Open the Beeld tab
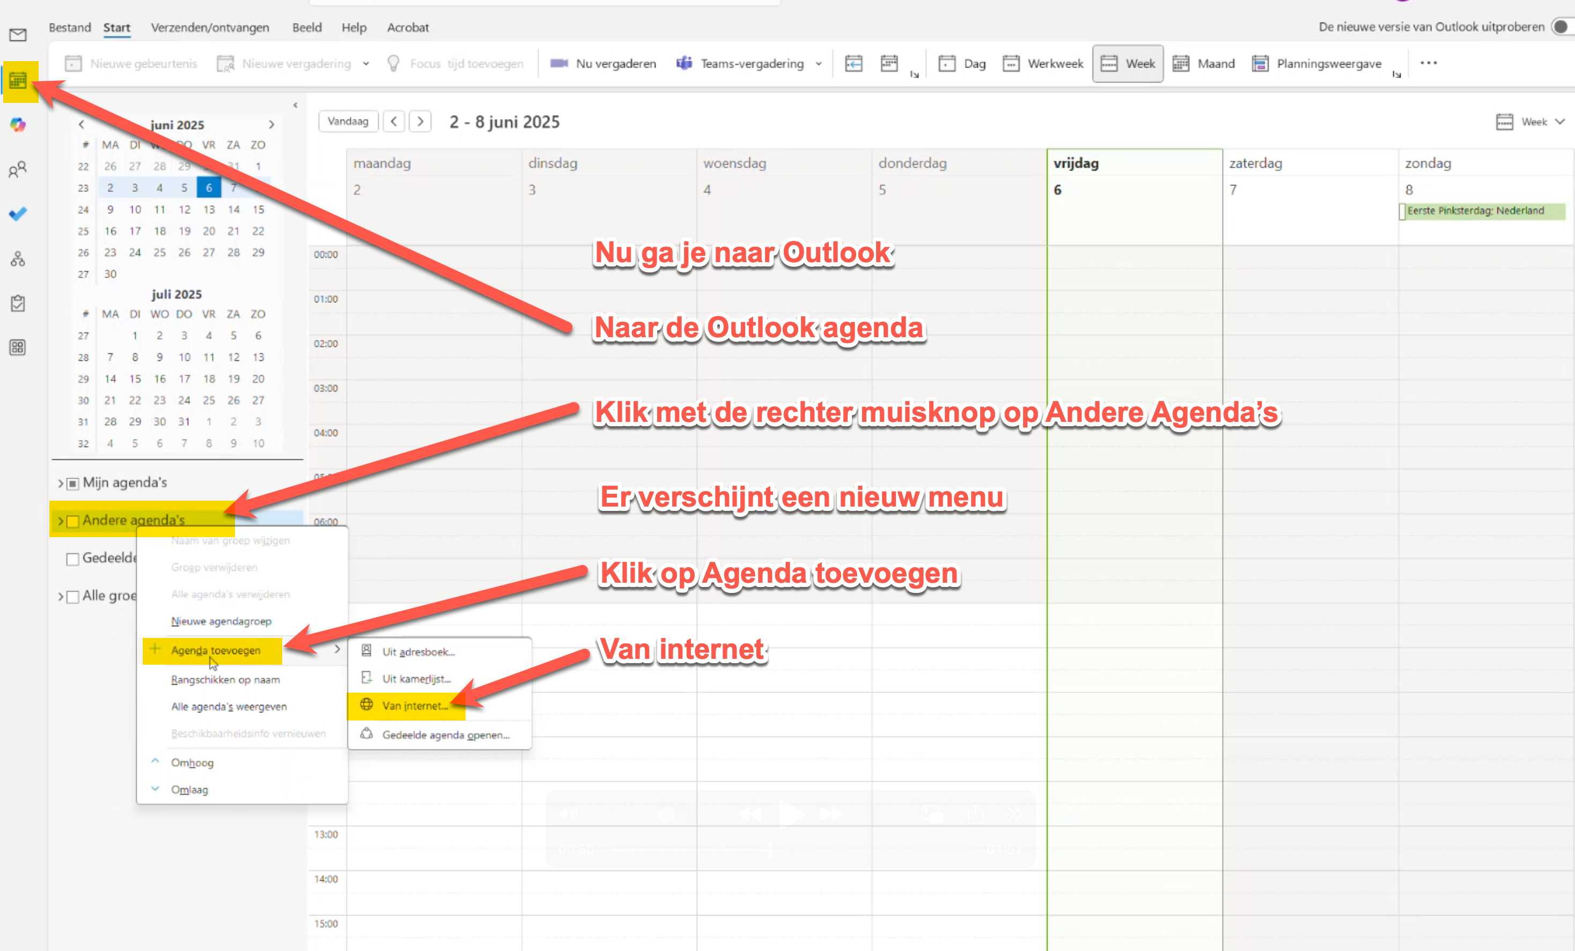 (307, 27)
